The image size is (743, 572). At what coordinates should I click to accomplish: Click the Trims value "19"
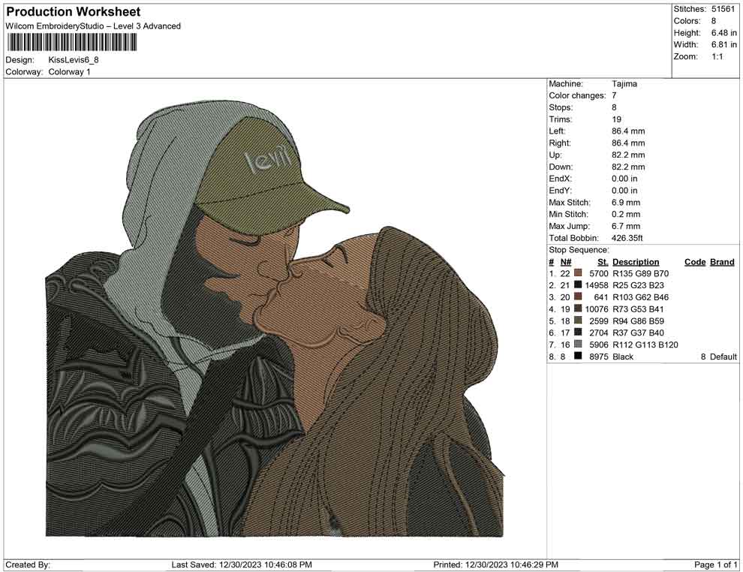tap(616, 119)
